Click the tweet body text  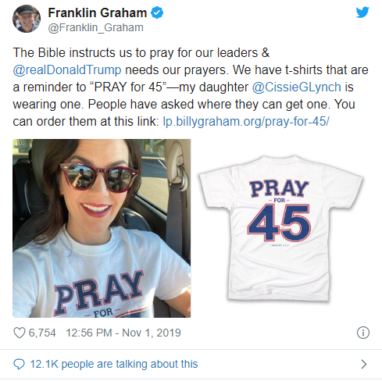[191, 87]
